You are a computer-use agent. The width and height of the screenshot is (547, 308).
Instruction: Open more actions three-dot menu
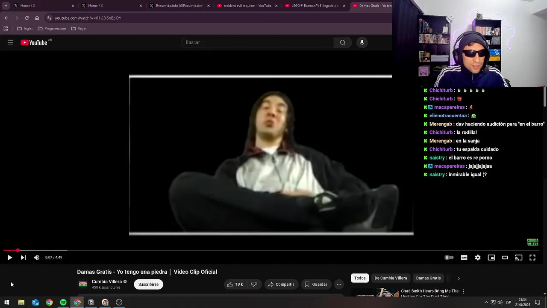pos(339,284)
